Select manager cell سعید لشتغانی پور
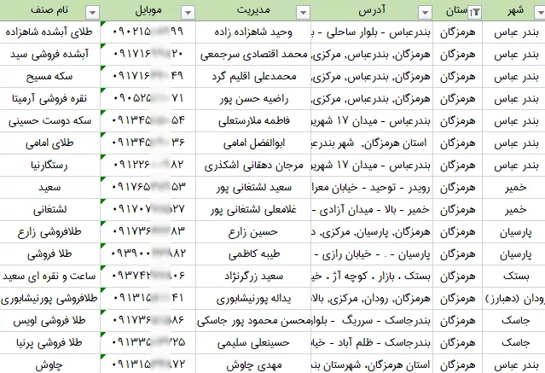 tap(253, 188)
